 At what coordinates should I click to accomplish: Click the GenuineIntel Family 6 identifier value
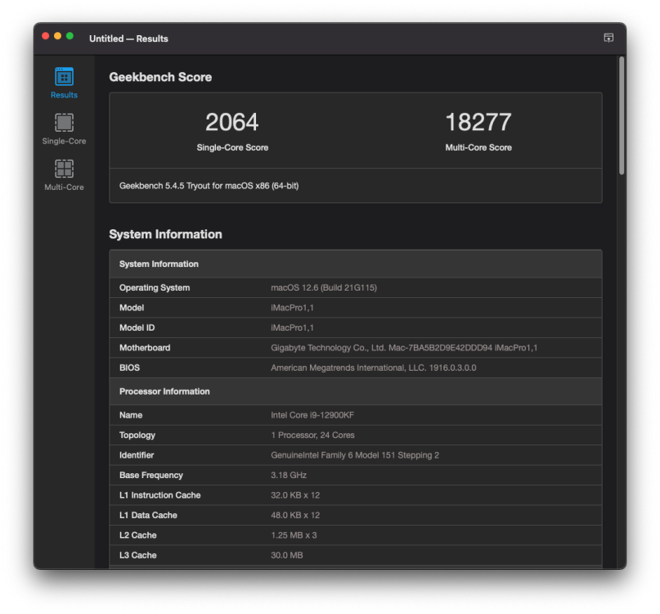pyautogui.click(x=355, y=455)
